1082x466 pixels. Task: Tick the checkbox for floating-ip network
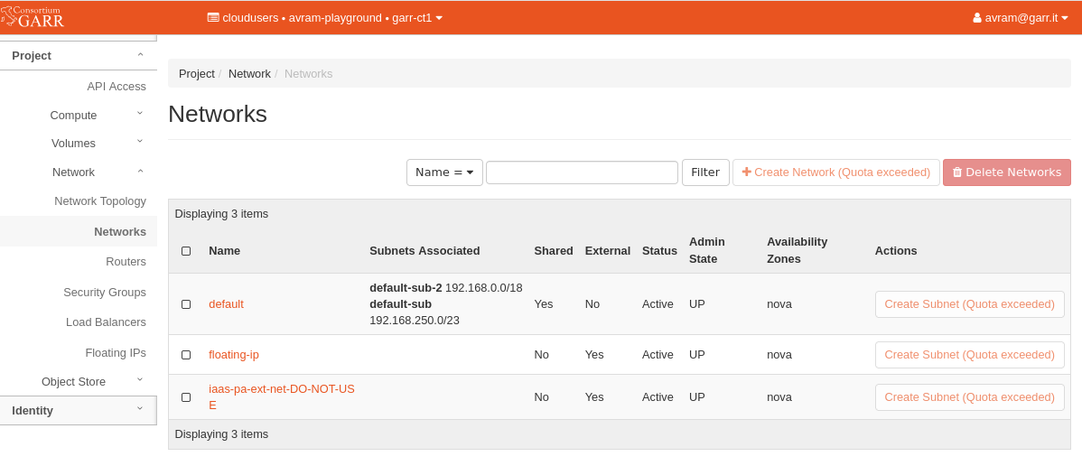[186, 355]
